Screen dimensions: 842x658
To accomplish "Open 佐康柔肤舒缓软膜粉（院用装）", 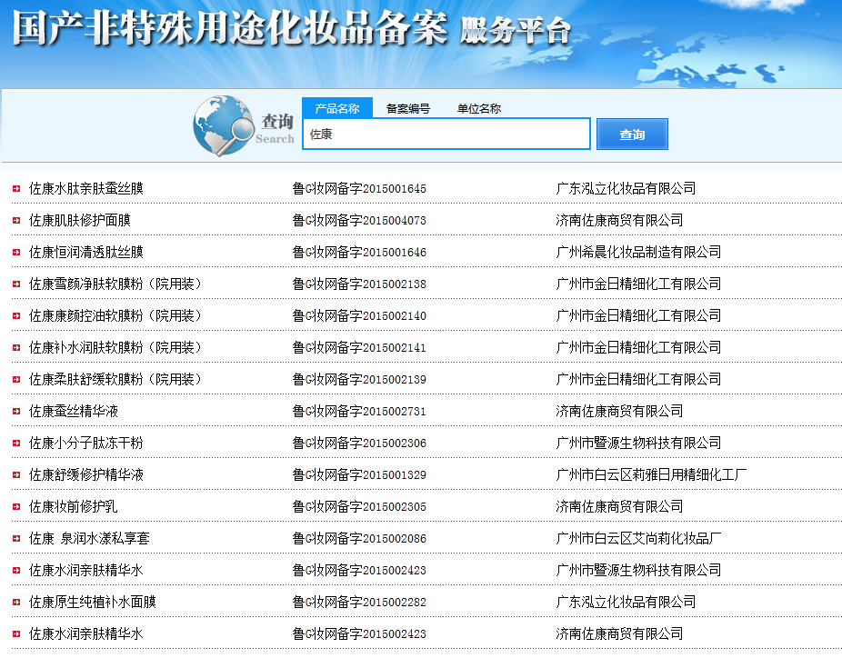I will click(x=115, y=379).
